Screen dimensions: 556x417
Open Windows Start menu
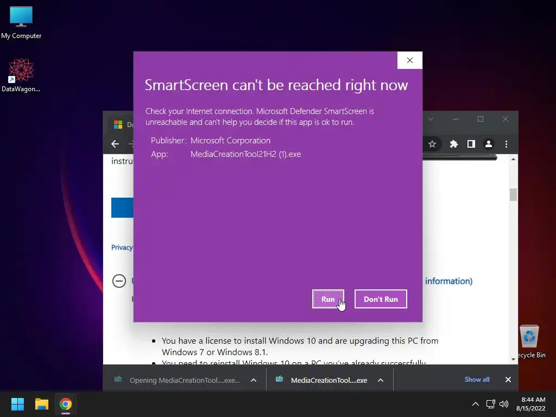point(17,404)
